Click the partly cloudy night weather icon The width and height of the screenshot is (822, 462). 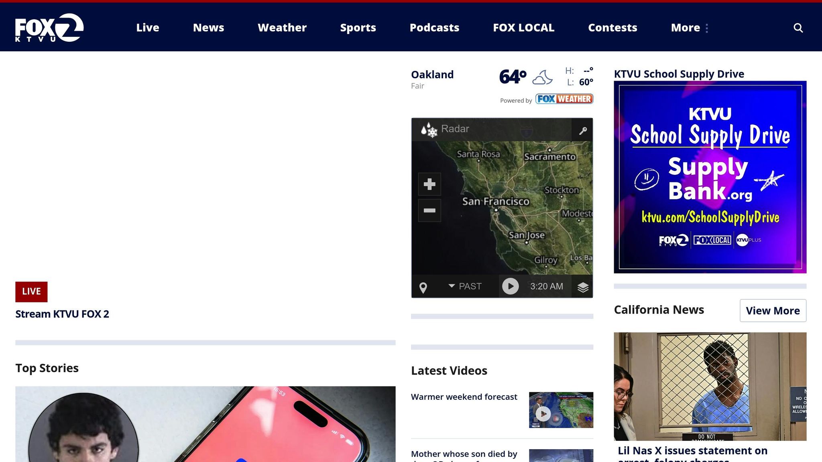[542, 77]
